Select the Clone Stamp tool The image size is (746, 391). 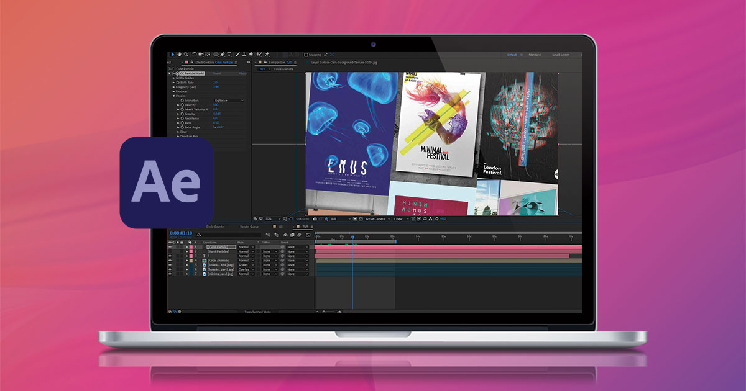(x=244, y=55)
